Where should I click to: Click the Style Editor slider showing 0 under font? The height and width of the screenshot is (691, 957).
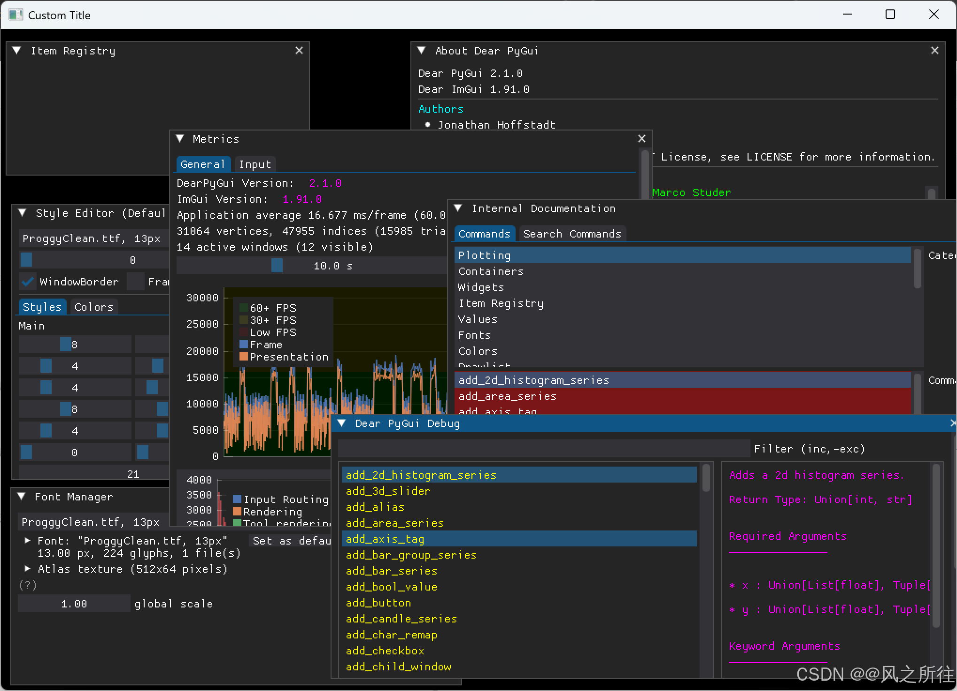click(x=94, y=260)
